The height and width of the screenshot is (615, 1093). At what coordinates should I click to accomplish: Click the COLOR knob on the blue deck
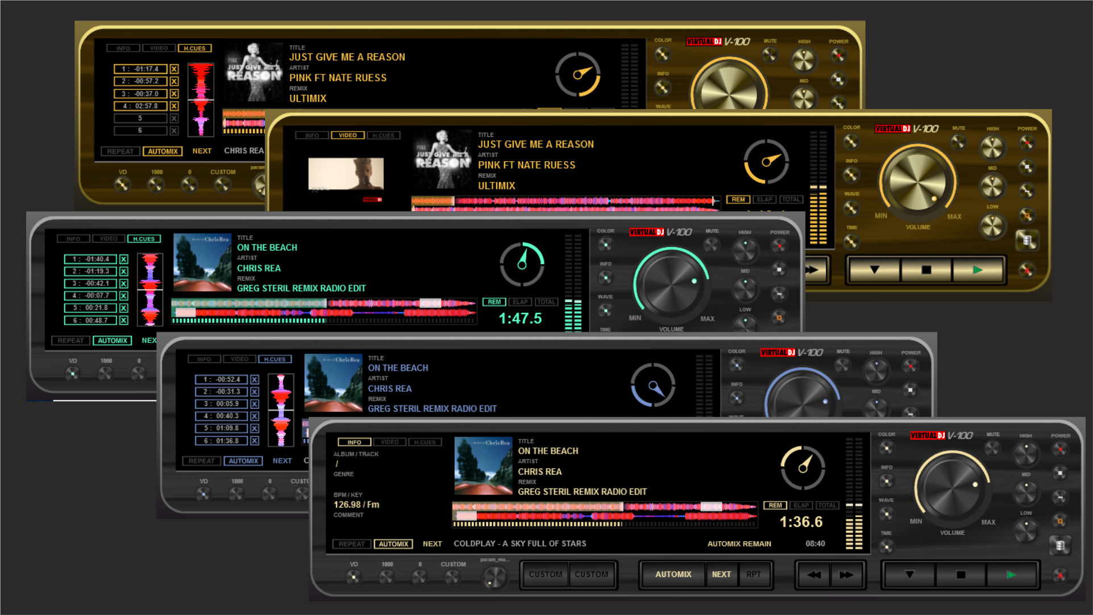[x=737, y=365]
